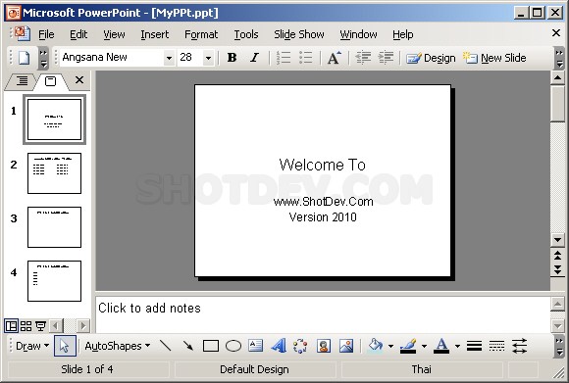The height and width of the screenshot is (383, 569).
Task: Choose the Oval shape tool
Action: click(x=233, y=346)
